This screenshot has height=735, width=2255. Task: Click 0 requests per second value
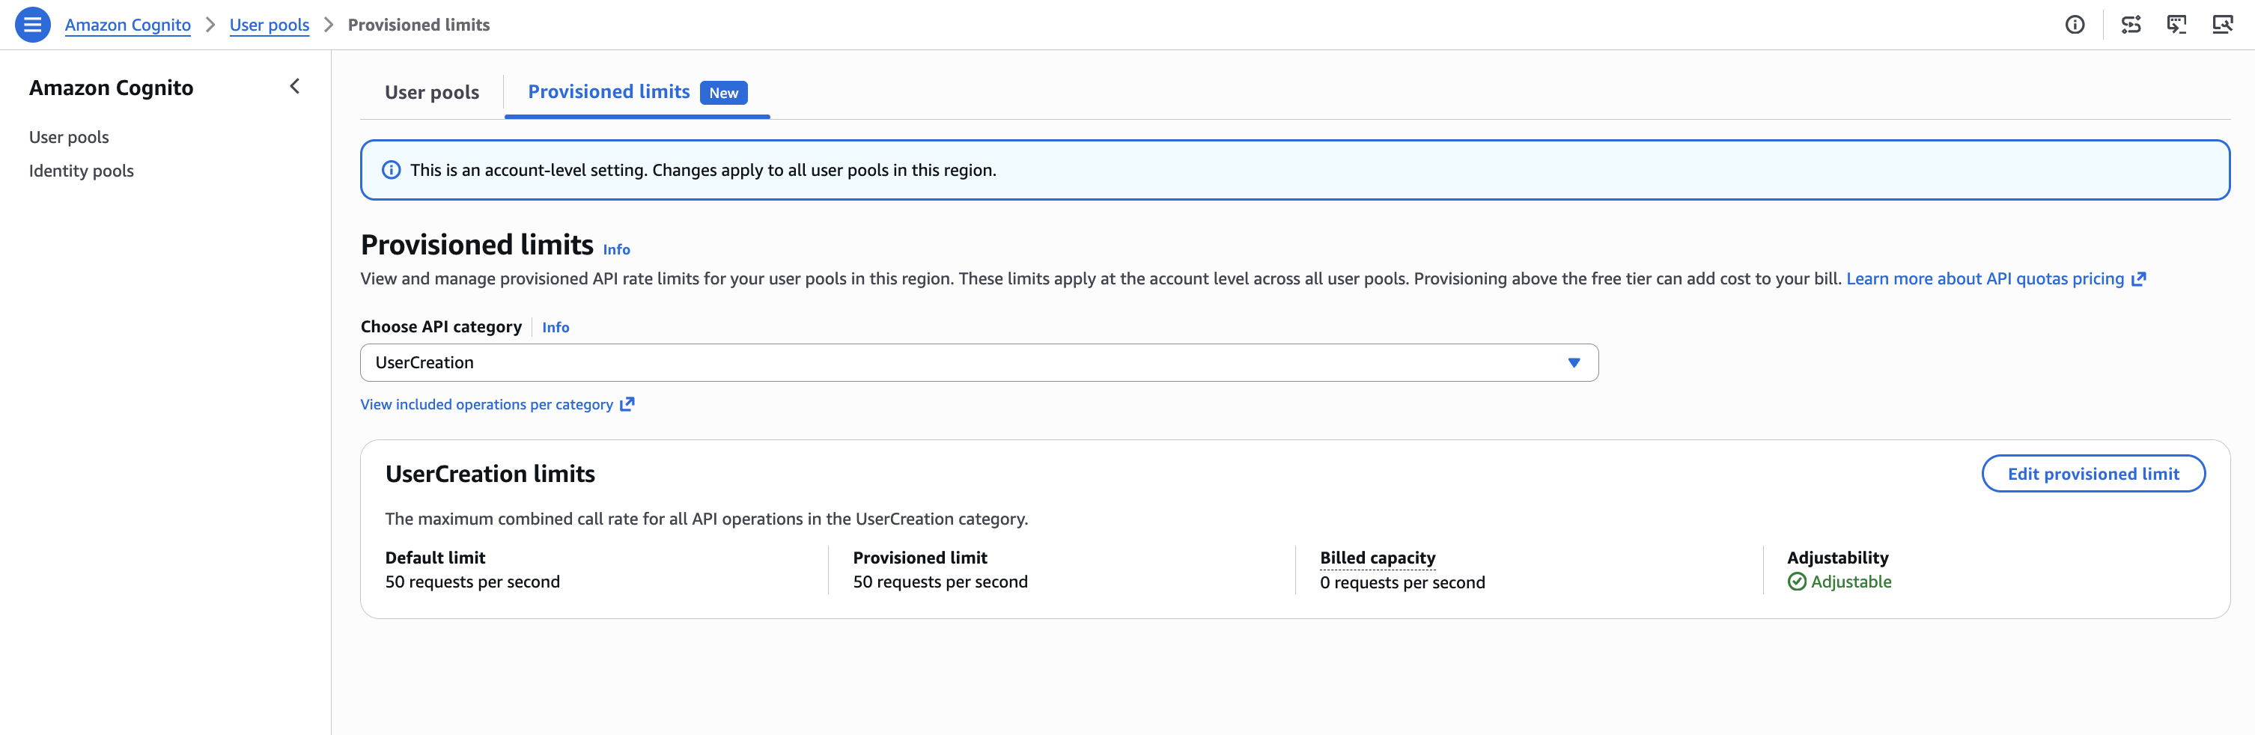[1402, 583]
